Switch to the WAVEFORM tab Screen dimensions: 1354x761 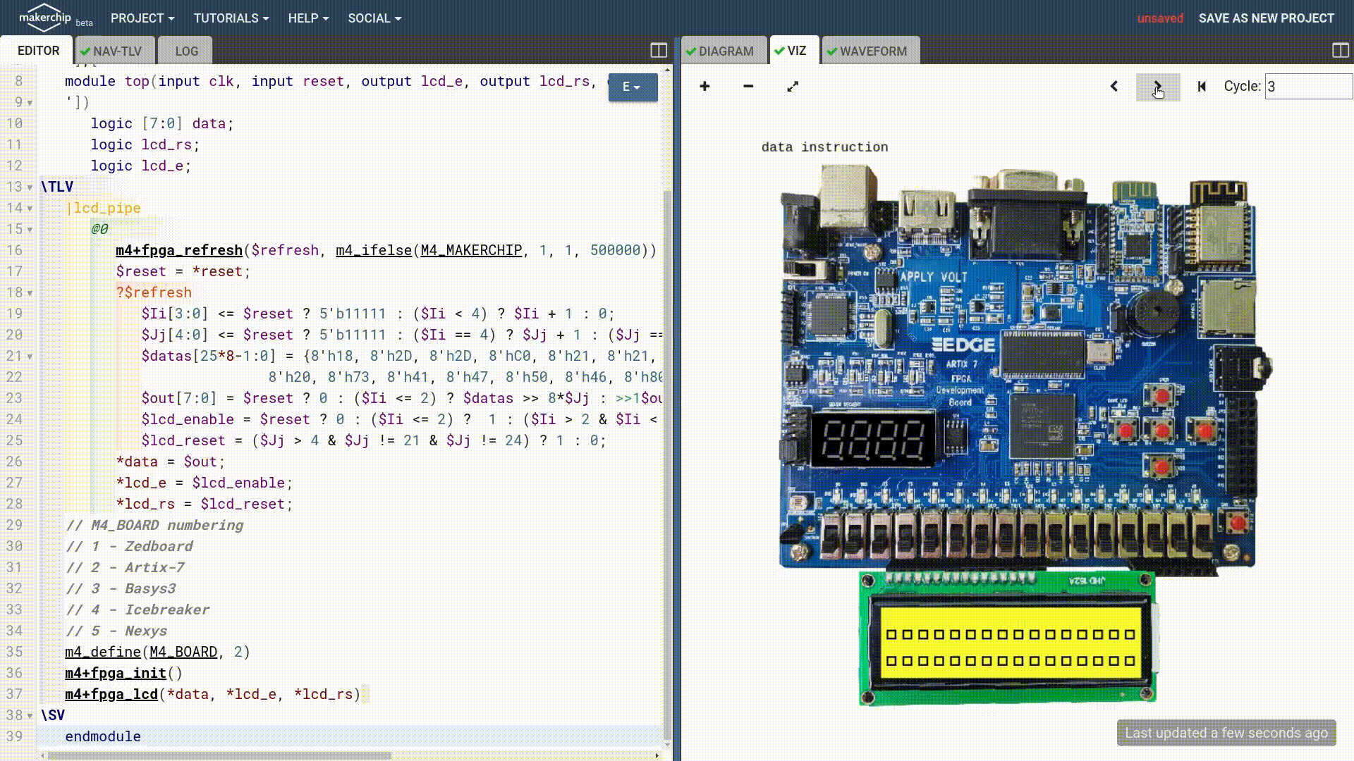[x=872, y=51]
